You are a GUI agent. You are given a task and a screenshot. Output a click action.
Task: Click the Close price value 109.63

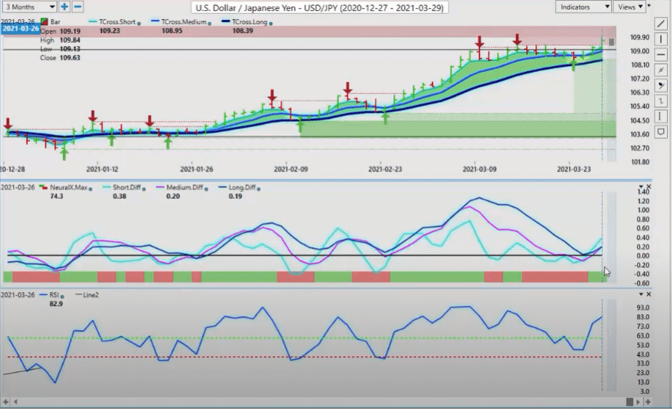pos(70,58)
